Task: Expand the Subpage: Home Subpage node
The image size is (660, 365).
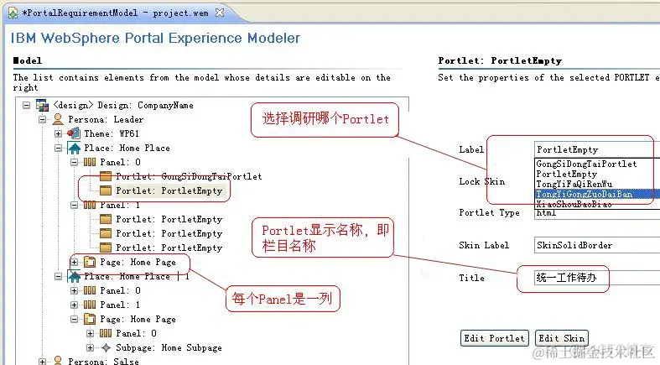Action: (90, 348)
